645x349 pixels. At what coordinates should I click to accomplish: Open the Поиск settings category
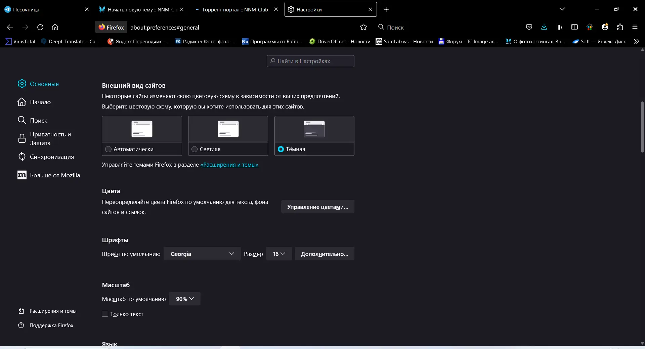pyautogui.click(x=33, y=120)
